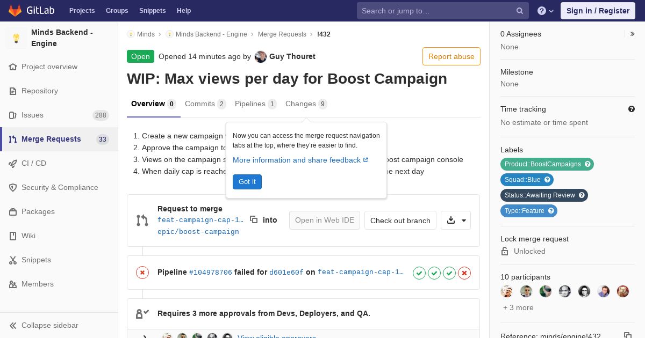The width and height of the screenshot is (645, 338).
Task: Collapse the right sidebar with double chevron
Action: pos(632,34)
